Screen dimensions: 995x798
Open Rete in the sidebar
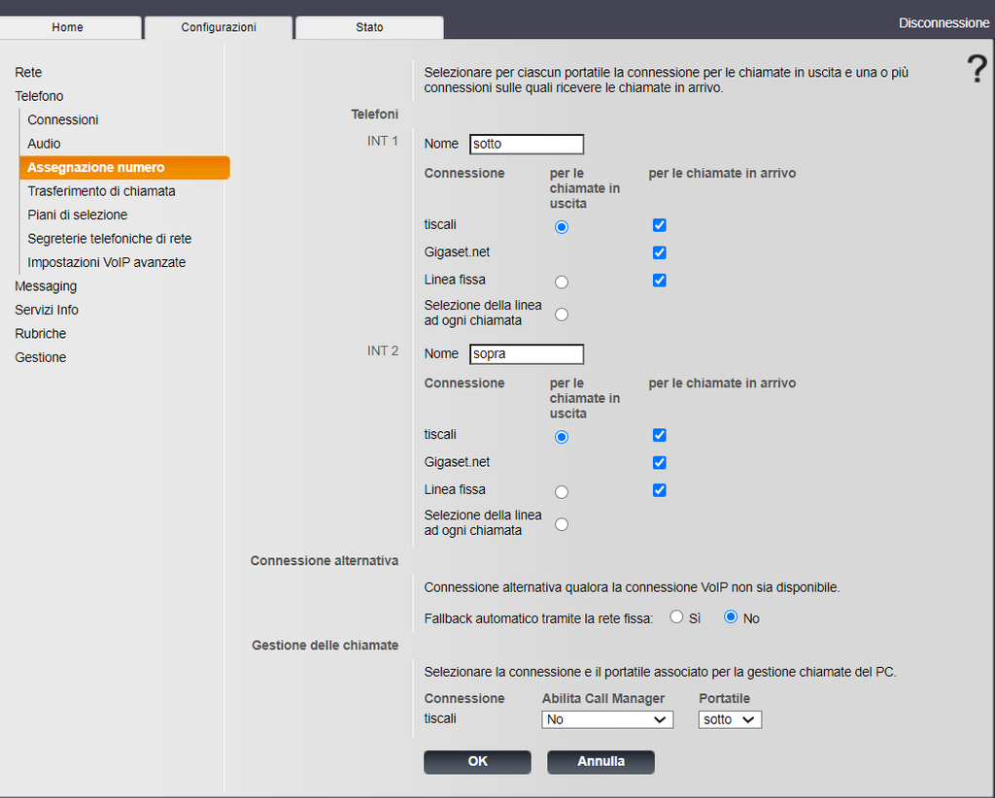[28, 72]
